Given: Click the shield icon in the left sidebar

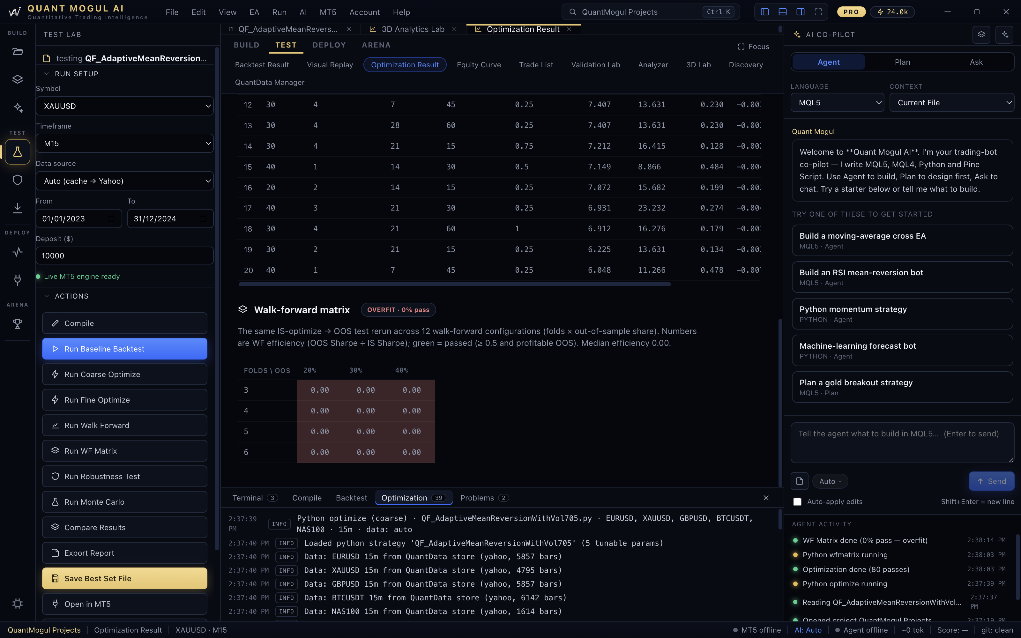Looking at the screenshot, I should pyautogui.click(x=17, y=180).
